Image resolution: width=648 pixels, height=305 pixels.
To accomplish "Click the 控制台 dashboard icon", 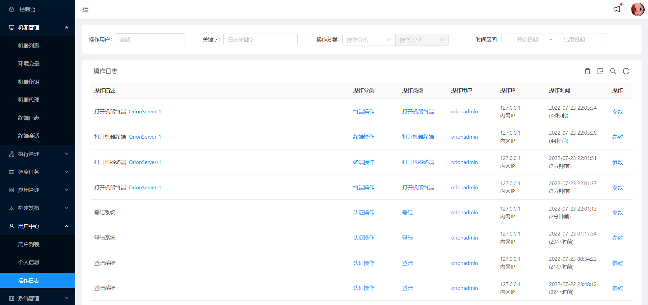I will click(12, 9).
